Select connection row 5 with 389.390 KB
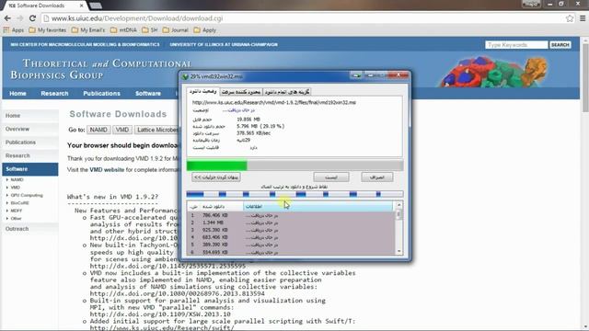 pos(291,245)
